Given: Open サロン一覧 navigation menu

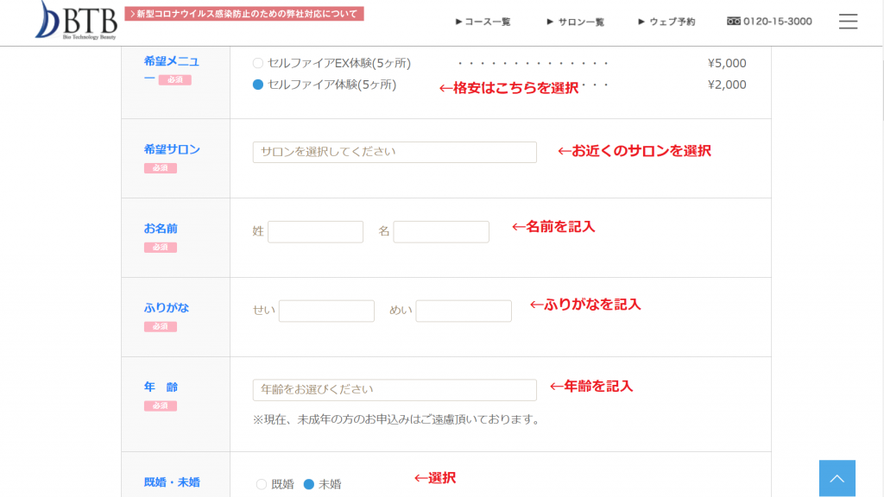Looking at the screenshot, I should (x=576, y=22).
